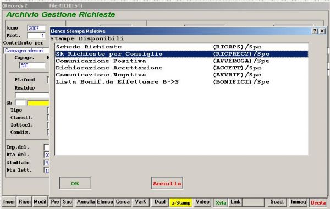This screenshot has height=209, width=330.
Task: Click the Scad. toolbar button
Action: [277, 202]
